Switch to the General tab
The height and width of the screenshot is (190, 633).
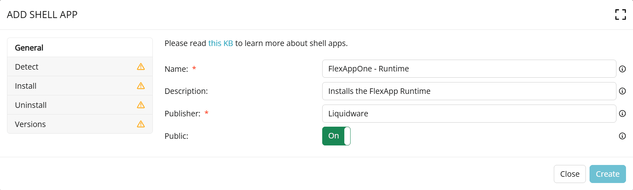[29, 48]
